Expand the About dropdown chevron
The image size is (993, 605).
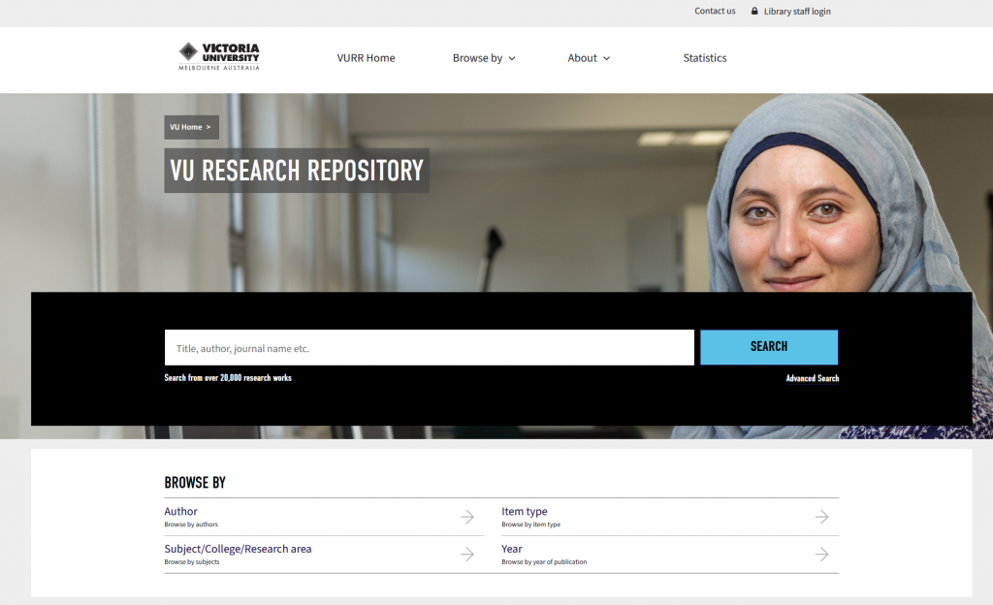607,58
